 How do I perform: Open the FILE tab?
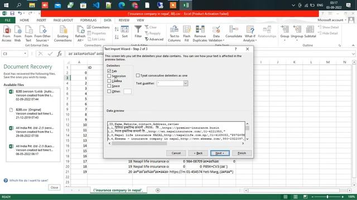tap(7, 20)
